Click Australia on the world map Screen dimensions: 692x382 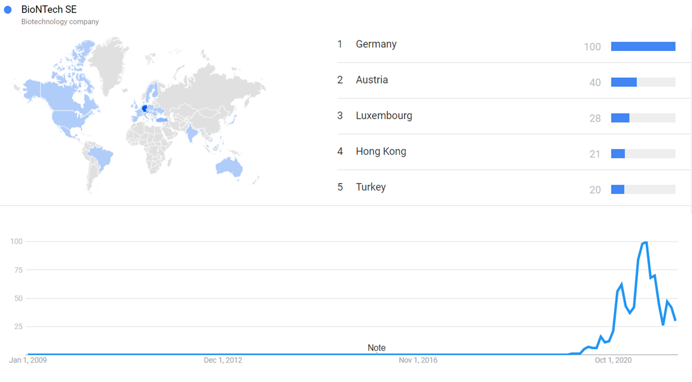(x=229, y=166)
